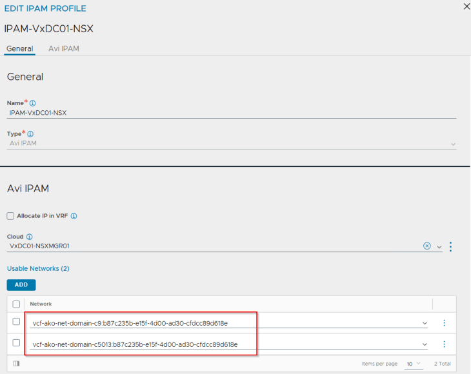
Task: Select the General tab
Action: coord(19,48)
